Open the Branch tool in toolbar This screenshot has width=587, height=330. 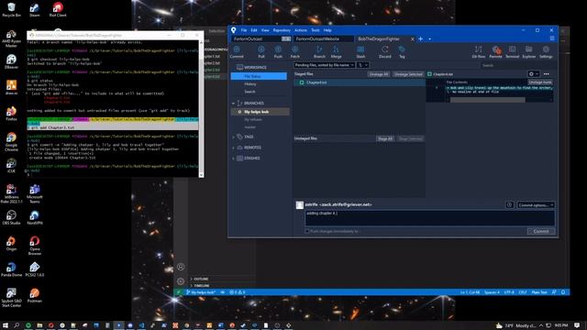pyautogui.click(x=319, y=51)
